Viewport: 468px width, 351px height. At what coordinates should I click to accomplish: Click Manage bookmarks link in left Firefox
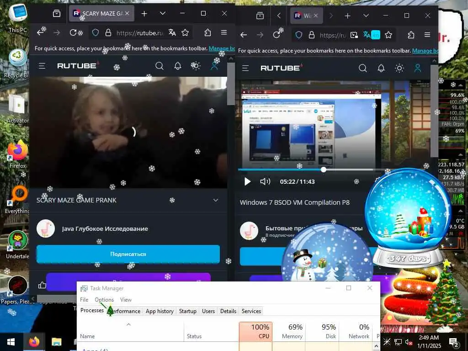pos(222,48)
